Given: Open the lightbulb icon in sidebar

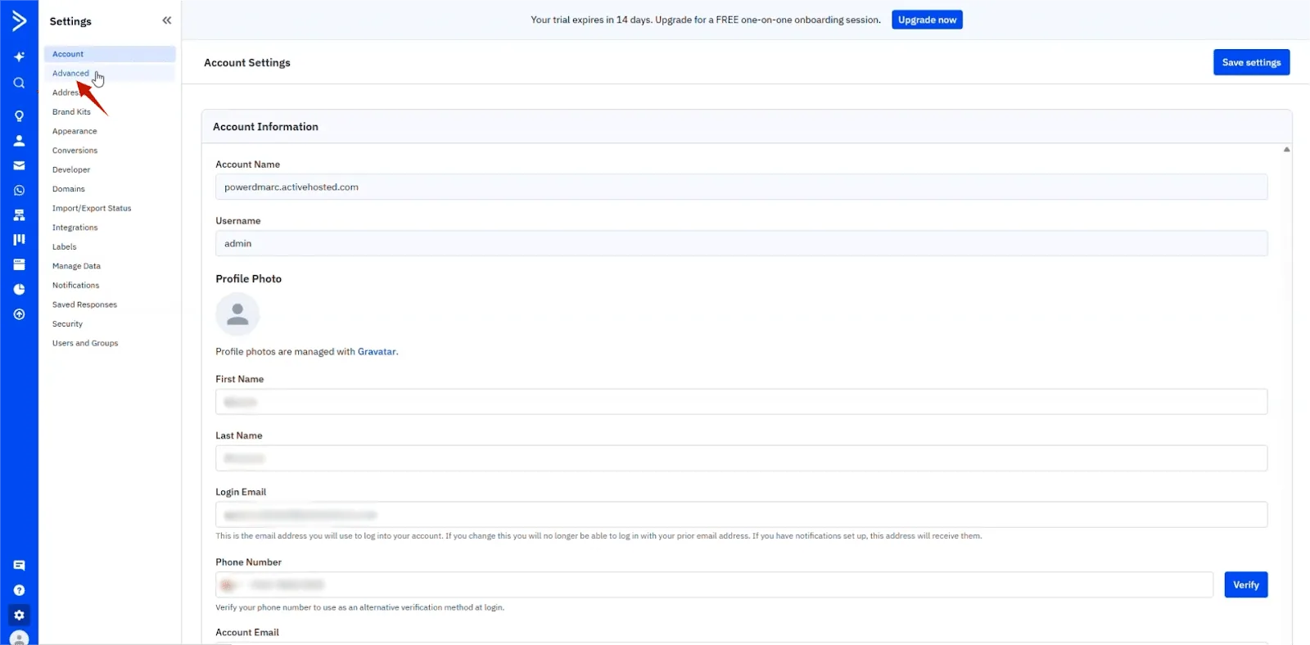Looking at the screenshot, I should pos(19,115).
